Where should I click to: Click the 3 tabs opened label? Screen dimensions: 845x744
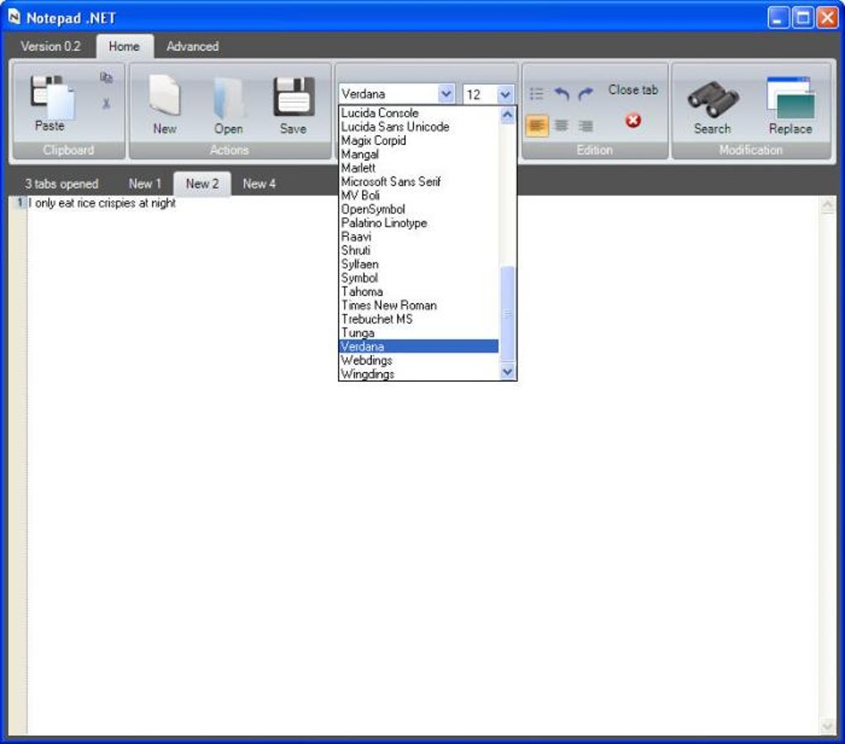click(x=61, y=184)
